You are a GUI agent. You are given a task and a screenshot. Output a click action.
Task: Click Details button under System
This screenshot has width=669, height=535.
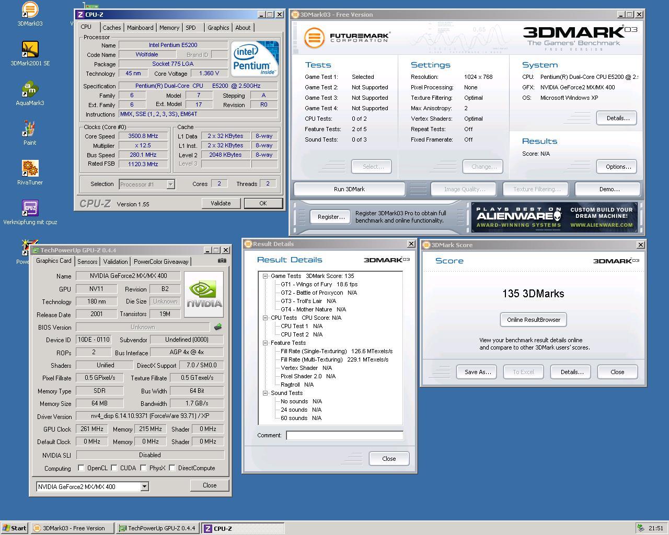(618, 118)
